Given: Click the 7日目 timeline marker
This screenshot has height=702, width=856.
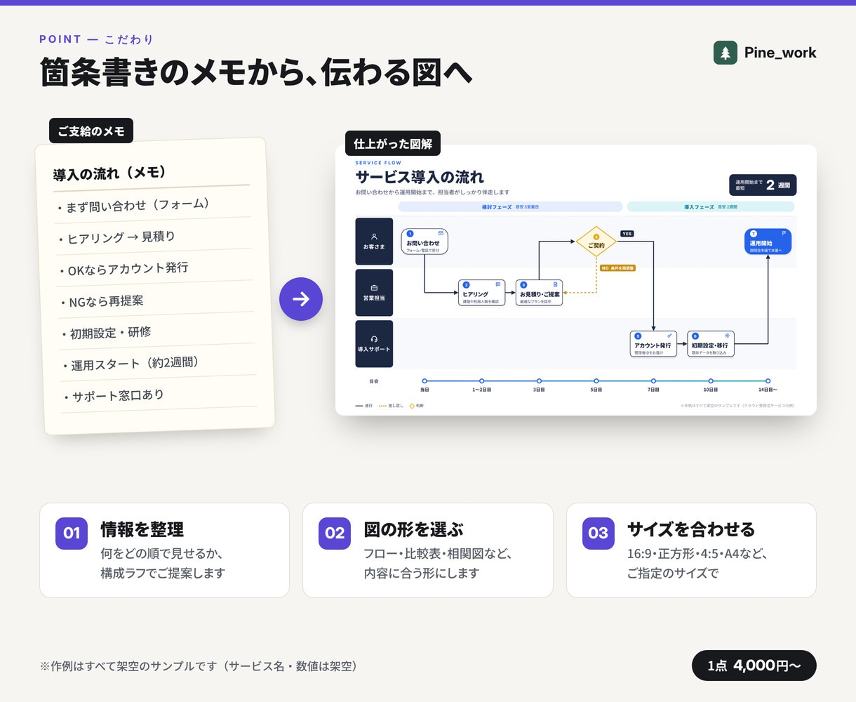Looking at the screenshot, I should 653,381.
